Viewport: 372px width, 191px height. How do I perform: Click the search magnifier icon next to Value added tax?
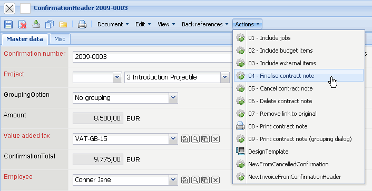[195, 139]
